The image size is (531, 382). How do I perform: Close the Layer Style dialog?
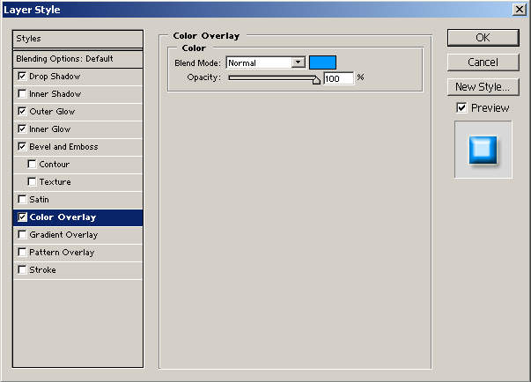[520, 9]
